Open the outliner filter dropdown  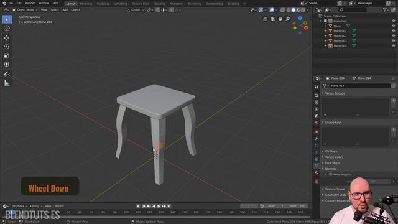(386, 10)
